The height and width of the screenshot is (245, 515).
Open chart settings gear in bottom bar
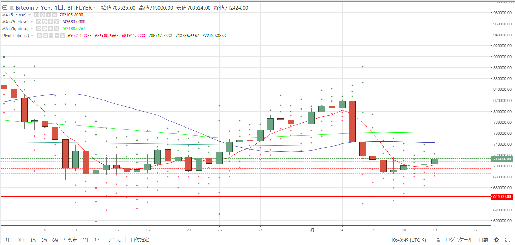click(497, 240)
